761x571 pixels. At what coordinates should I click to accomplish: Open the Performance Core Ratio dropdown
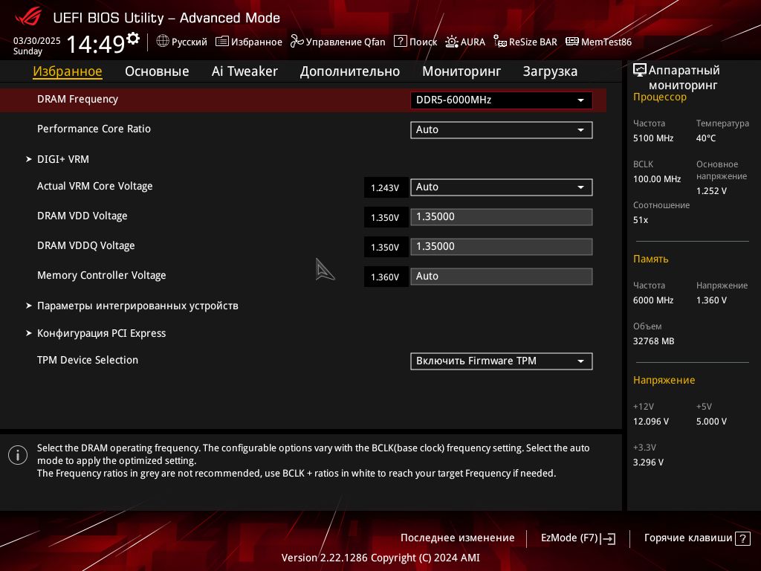502,129
